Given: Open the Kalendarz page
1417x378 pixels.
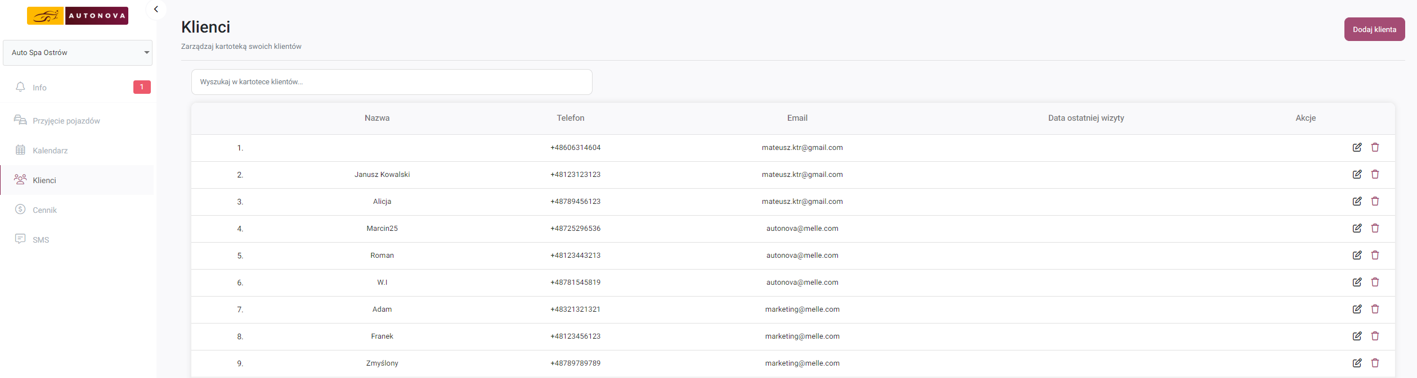Looking at the screenshot, I should pos(77,151).
